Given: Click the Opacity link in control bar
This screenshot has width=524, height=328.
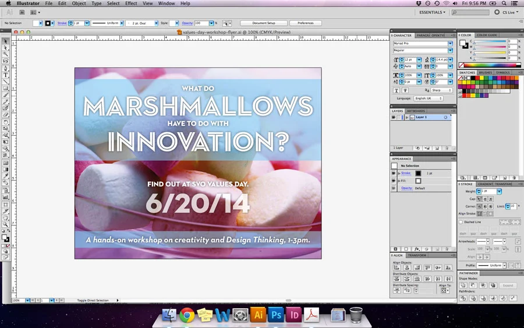Looking at the screenshot, I should [187, 23].
